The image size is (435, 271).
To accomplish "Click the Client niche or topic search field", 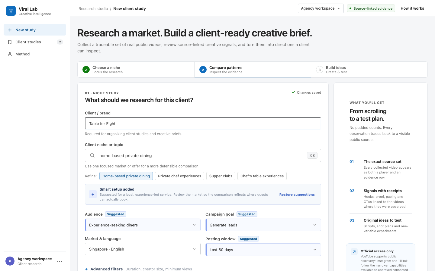I will (203, 155).
